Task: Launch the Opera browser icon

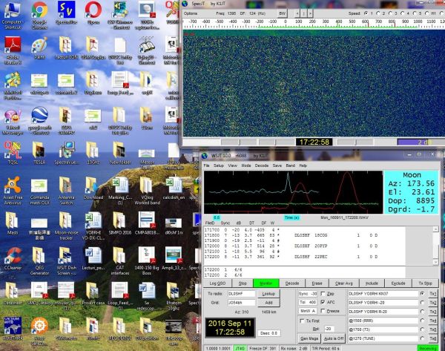Action: coord(93,11)
